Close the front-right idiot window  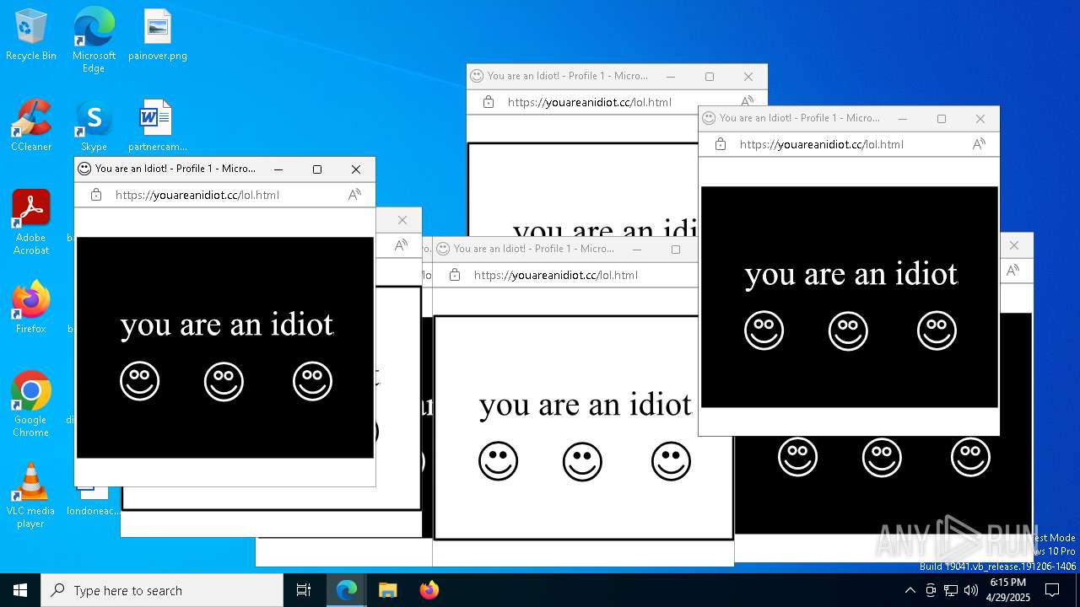pyautogui.click(x=980, y=118)
